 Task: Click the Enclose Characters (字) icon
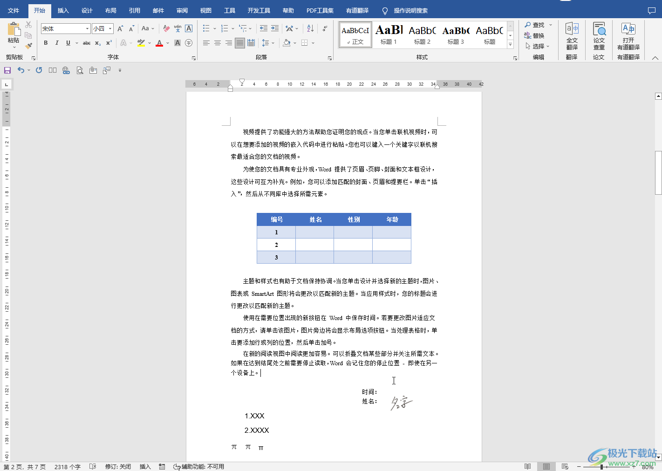[189, 43]
